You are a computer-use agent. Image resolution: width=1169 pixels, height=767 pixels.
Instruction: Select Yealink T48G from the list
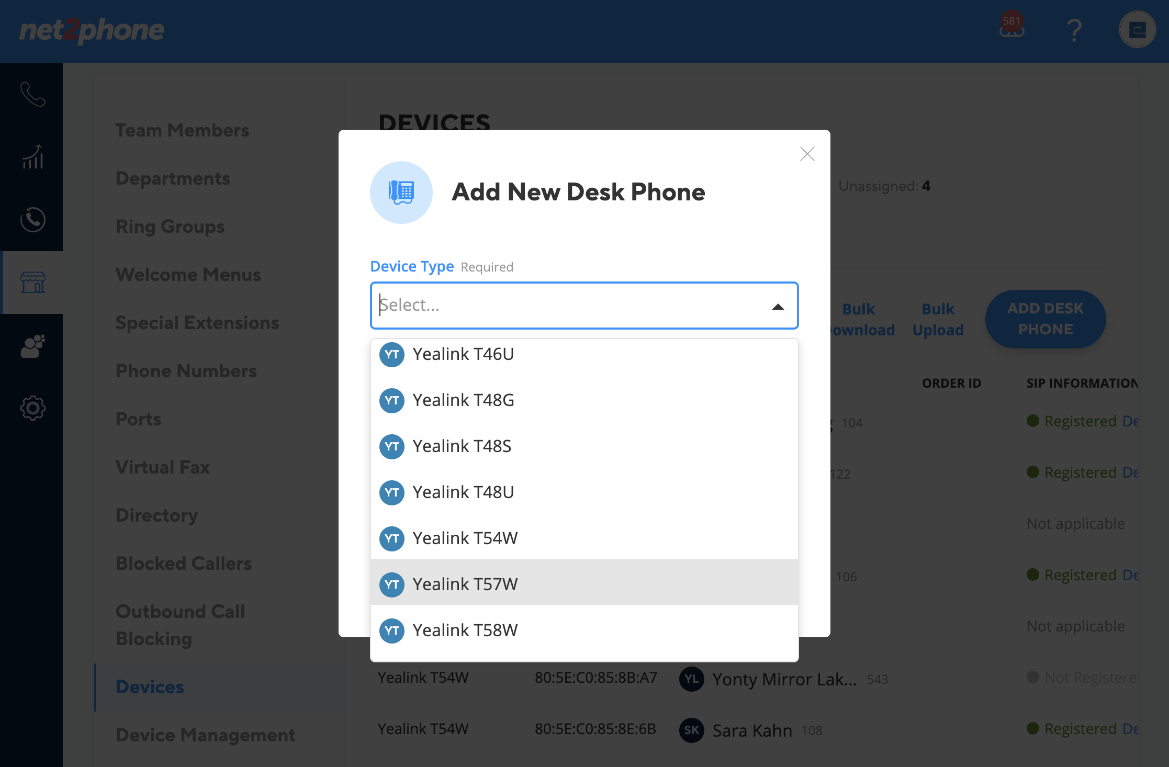(584, 400)
